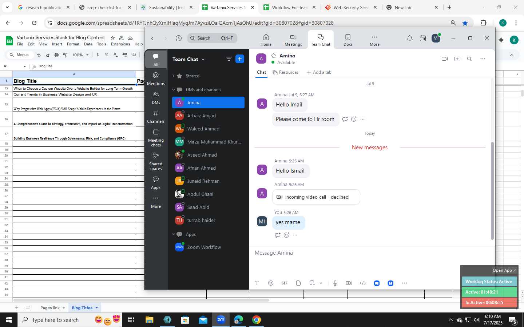This screenshot has width=524, height=327.
Task: Open chat history clock icon in Zoom
Action: [x=178, y=38]
